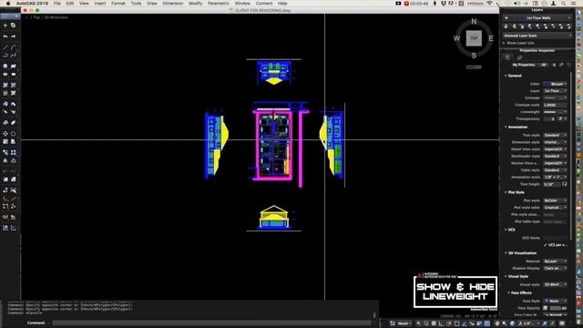Select the Move tool
This screenshot has height=328, width=583.
(5, 134)
